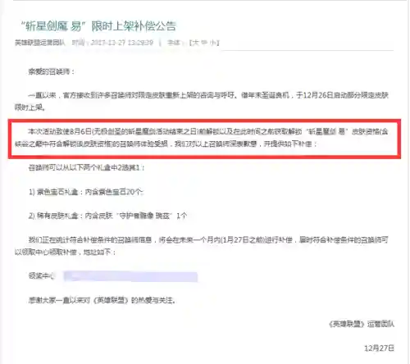Screen dimensions: 410x364
Task: Click the 领奖中心 label text
Action: tap(42, 275)
